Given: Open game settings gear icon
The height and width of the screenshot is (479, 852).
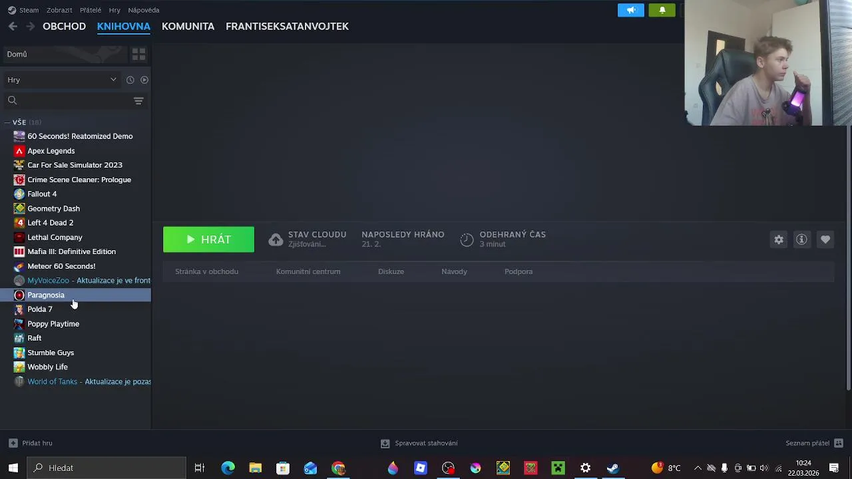Looking at the screenshot, I should [x=779, y=239].
